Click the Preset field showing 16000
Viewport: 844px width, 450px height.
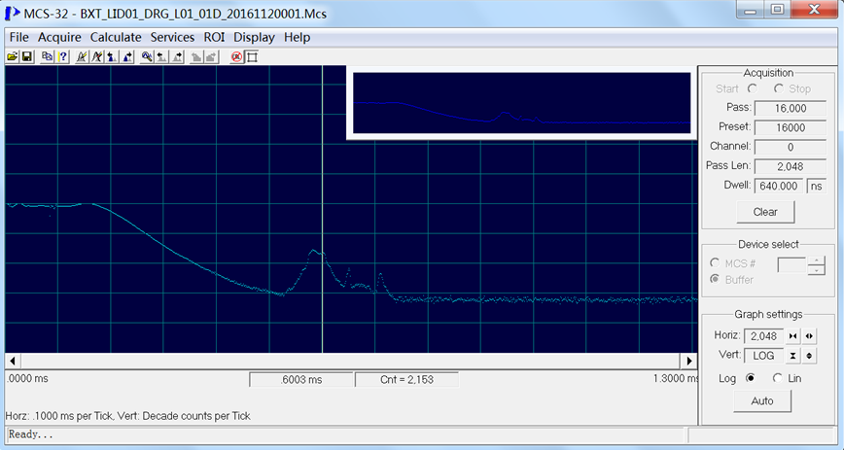tap(791, 127)
